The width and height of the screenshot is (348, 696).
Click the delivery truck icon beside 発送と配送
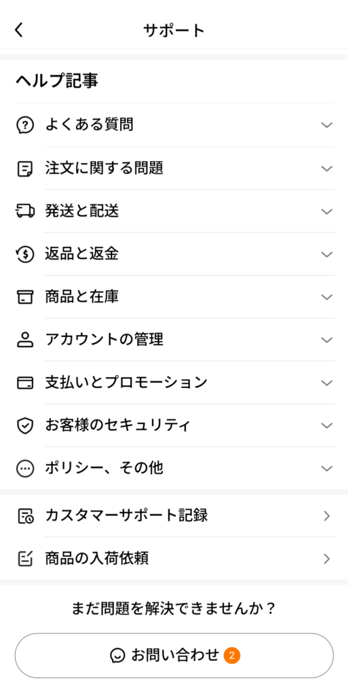[x=25, y=211]
